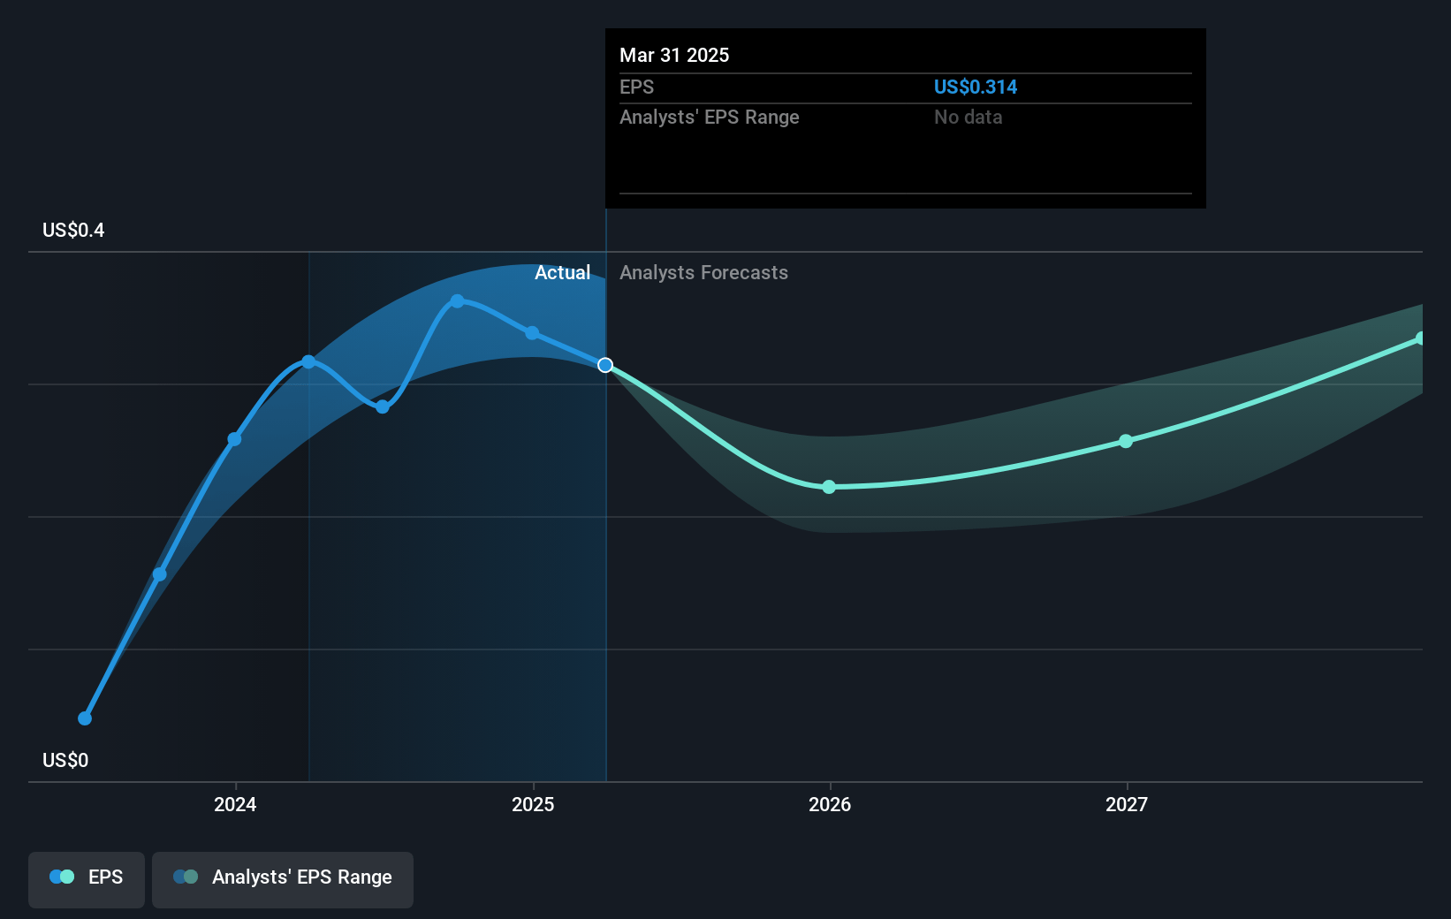Click the EPS point at late 2023
Screen dimensions: 1451x919
(160, 574)
